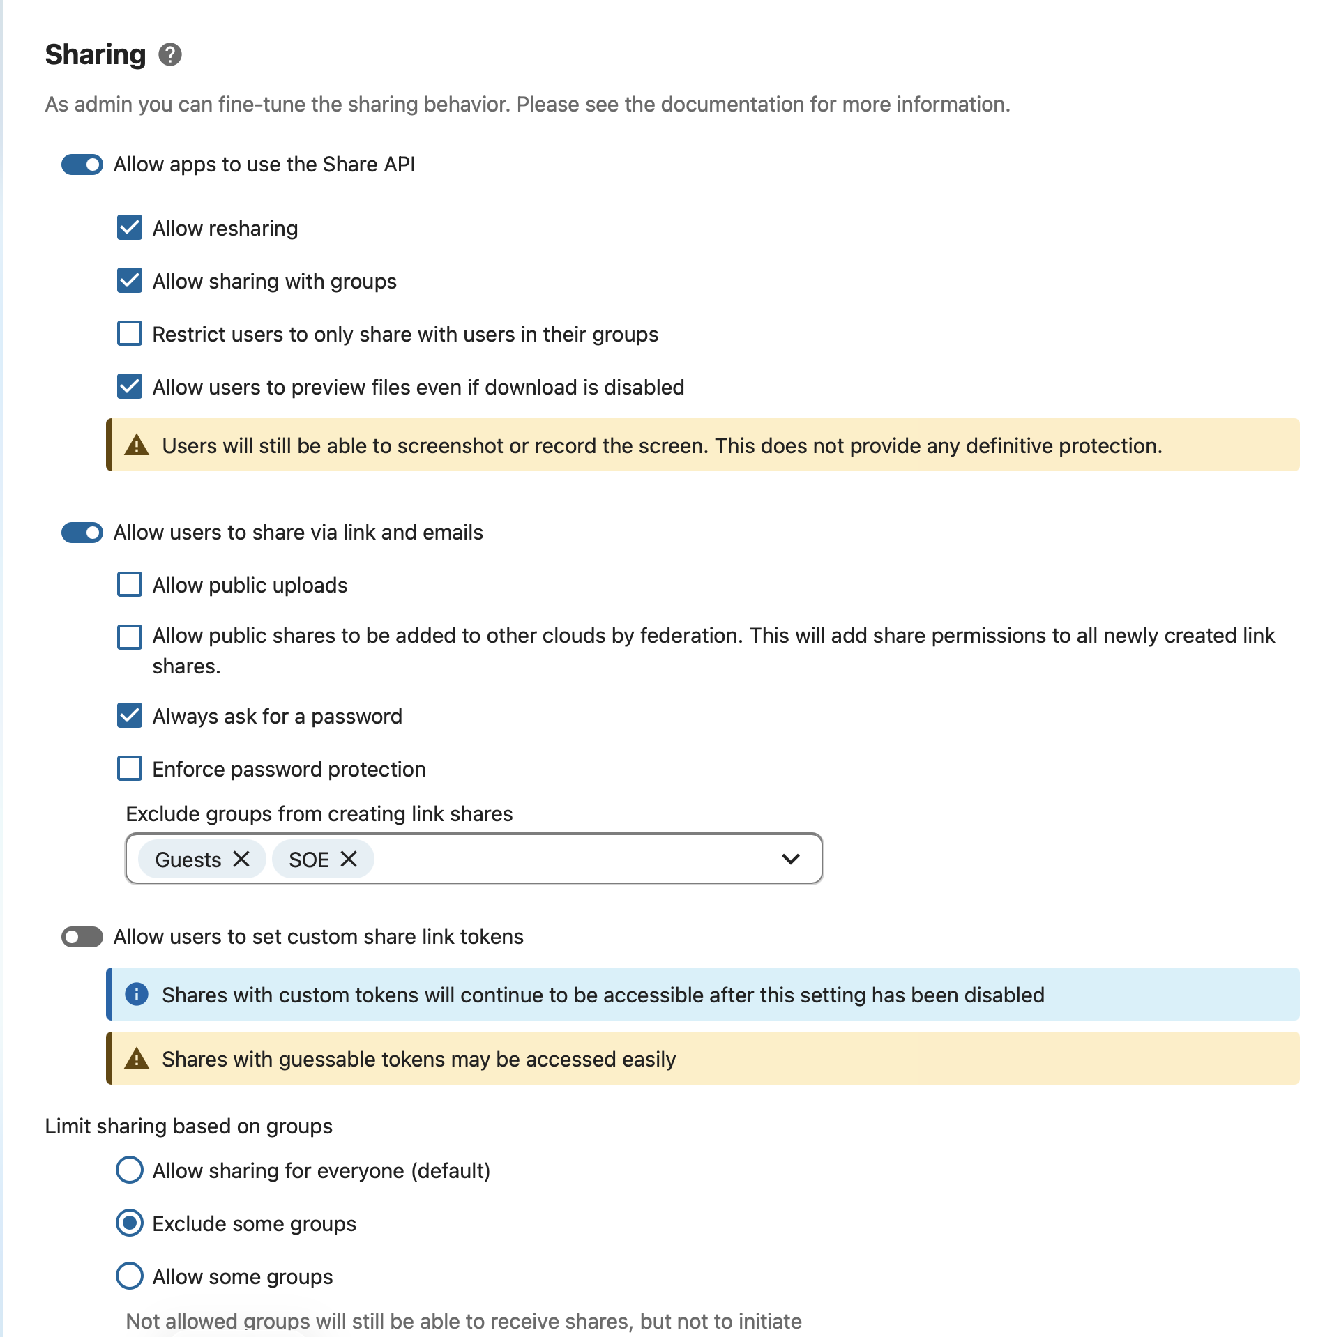Open the Sharing help question mark icon
Viewport: 1332px width, 1337px height.
169,54
